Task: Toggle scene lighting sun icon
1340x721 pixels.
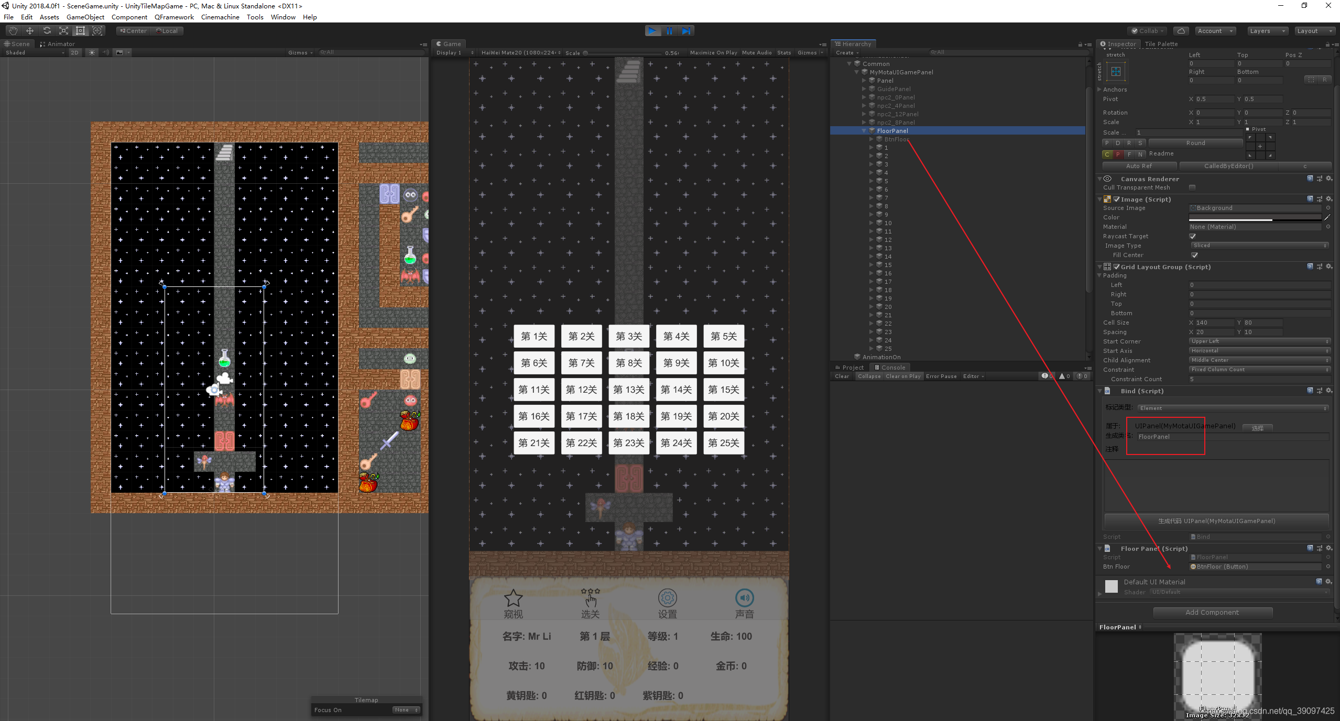Action: (92, 52)
